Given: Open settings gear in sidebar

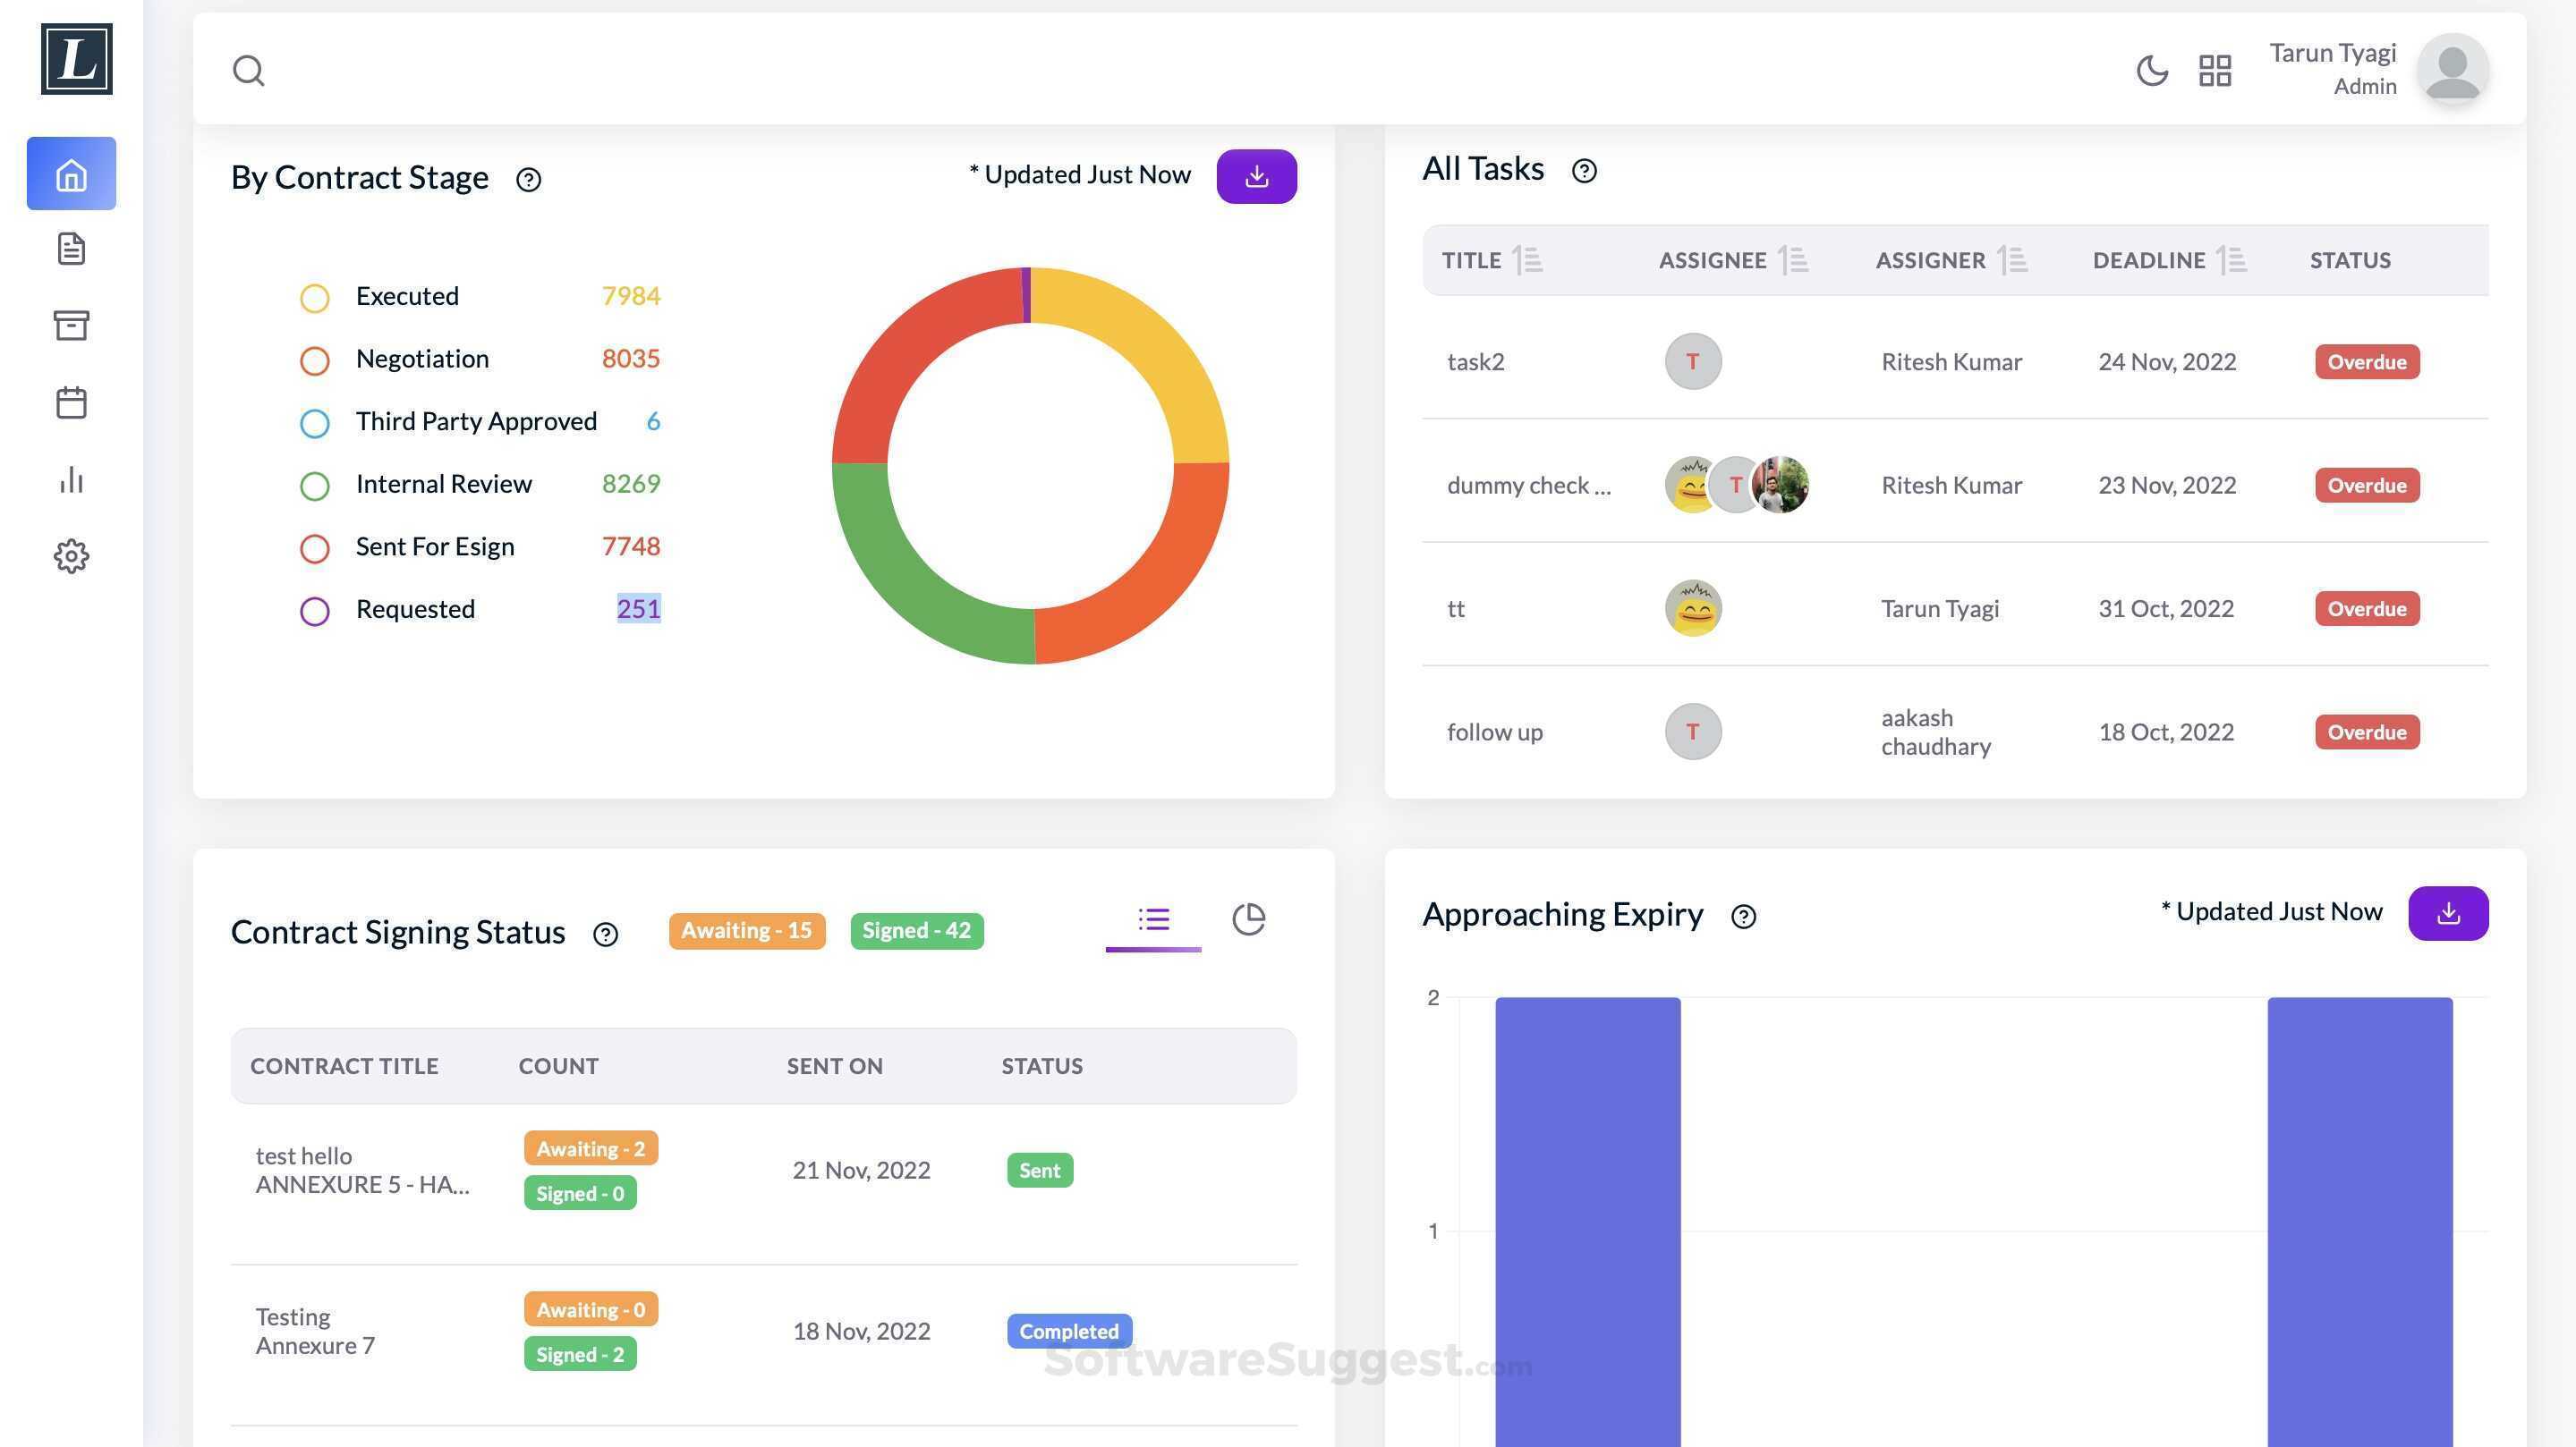Looking at the screenshot, I should click(71, 556).
